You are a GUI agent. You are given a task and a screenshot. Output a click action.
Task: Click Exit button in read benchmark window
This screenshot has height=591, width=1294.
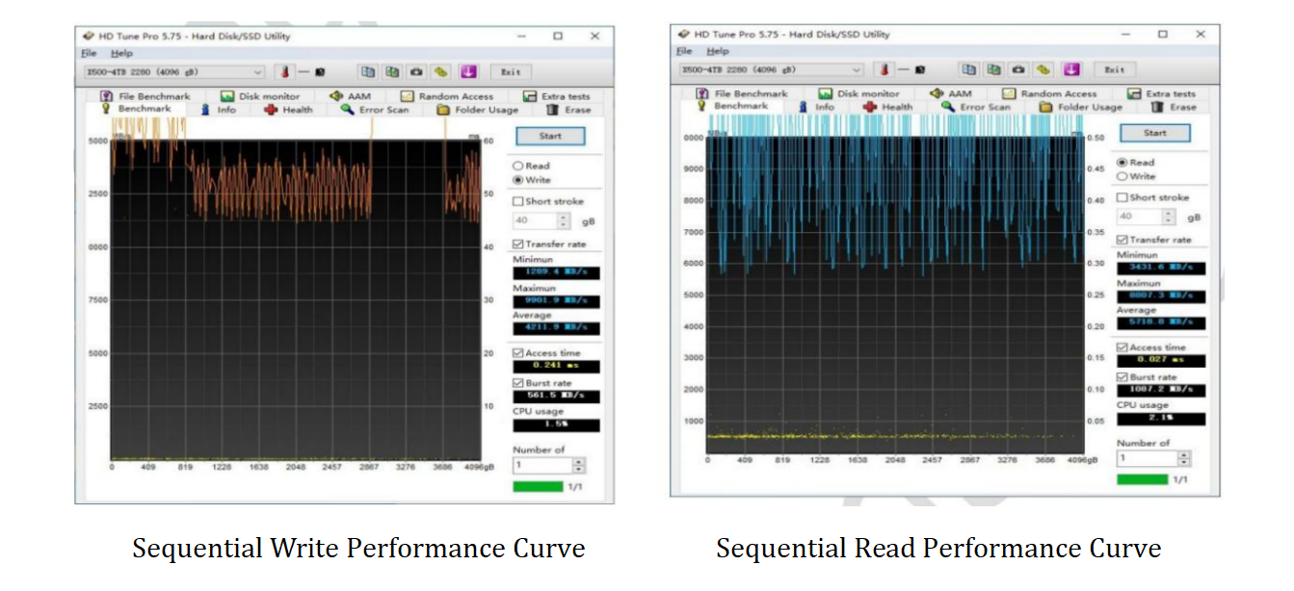pyautogui.click(x=1114, y=69)
